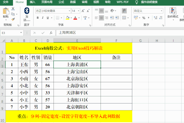184x123 pixels.
Task: Align text to bottom
Action: pos(106,11)
